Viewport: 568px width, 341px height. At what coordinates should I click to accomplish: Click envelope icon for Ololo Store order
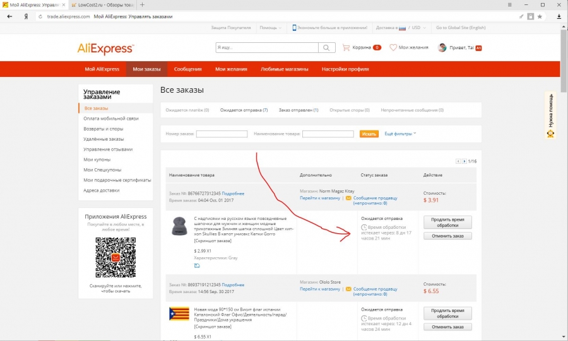(x=348, y=289)
